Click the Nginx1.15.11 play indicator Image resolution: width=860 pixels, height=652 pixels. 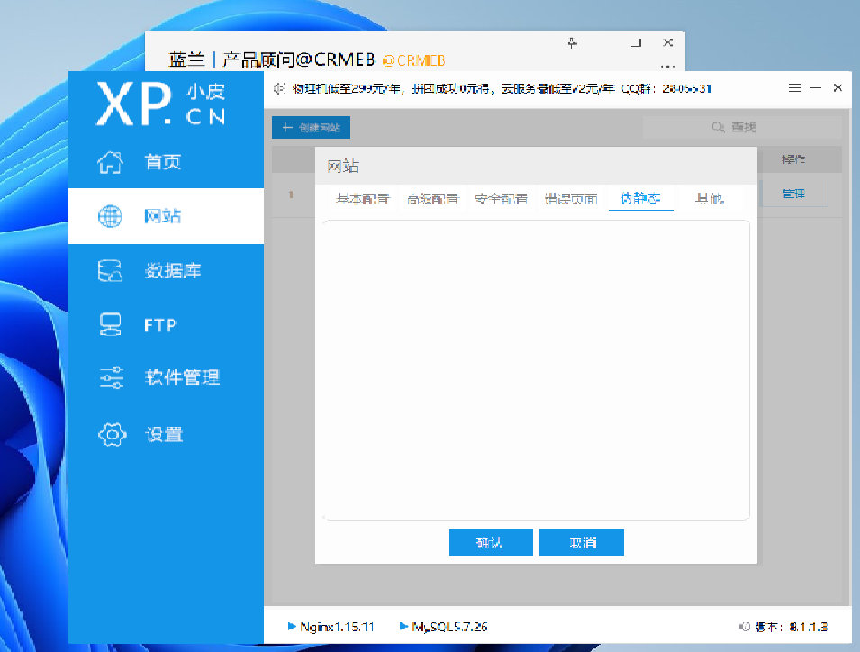[293, 626]
